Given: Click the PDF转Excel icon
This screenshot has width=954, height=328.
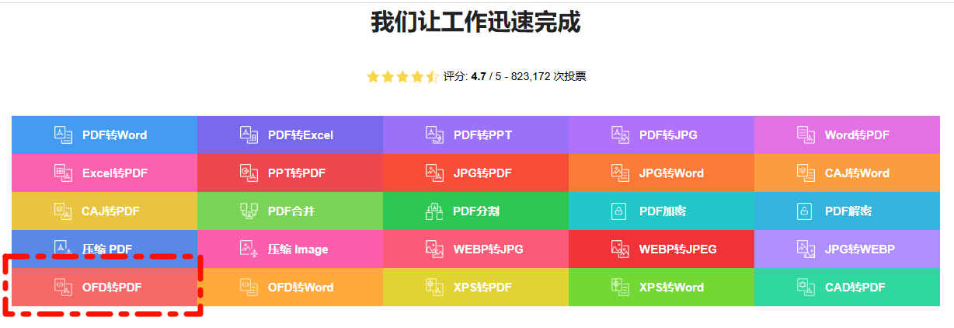Looking at the screenshot, I should click(249, 134).
